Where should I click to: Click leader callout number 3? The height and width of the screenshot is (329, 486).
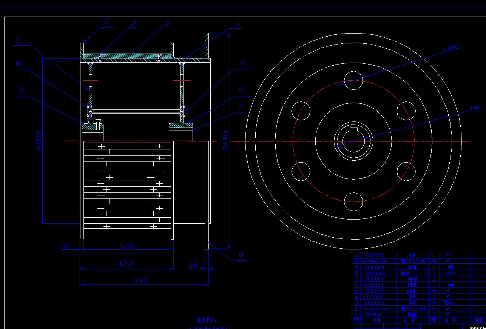pos(167,23)
